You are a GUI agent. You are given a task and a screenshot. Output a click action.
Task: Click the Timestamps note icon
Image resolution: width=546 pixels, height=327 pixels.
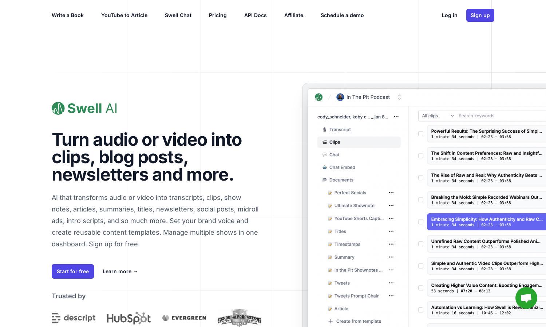(x=330, y=244)
